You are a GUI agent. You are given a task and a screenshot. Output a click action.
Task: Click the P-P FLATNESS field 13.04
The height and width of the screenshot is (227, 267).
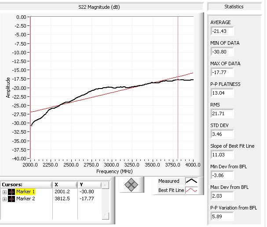pos(222,93)
